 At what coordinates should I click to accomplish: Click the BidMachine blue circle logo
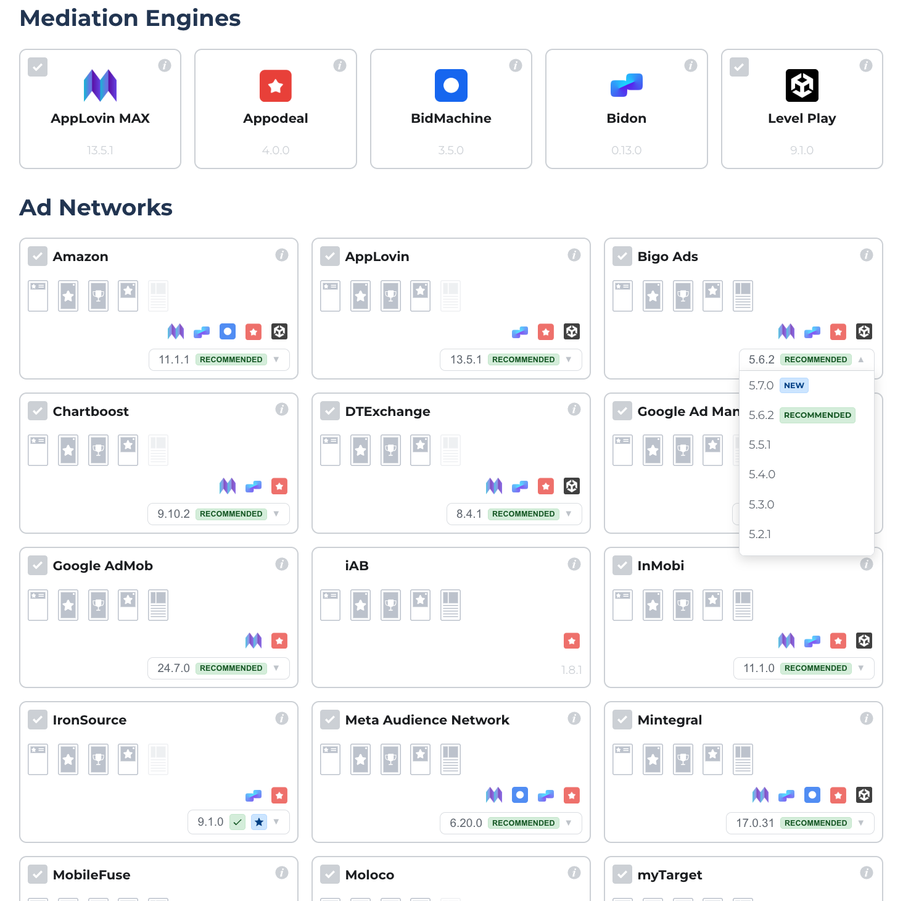[451, 85]
